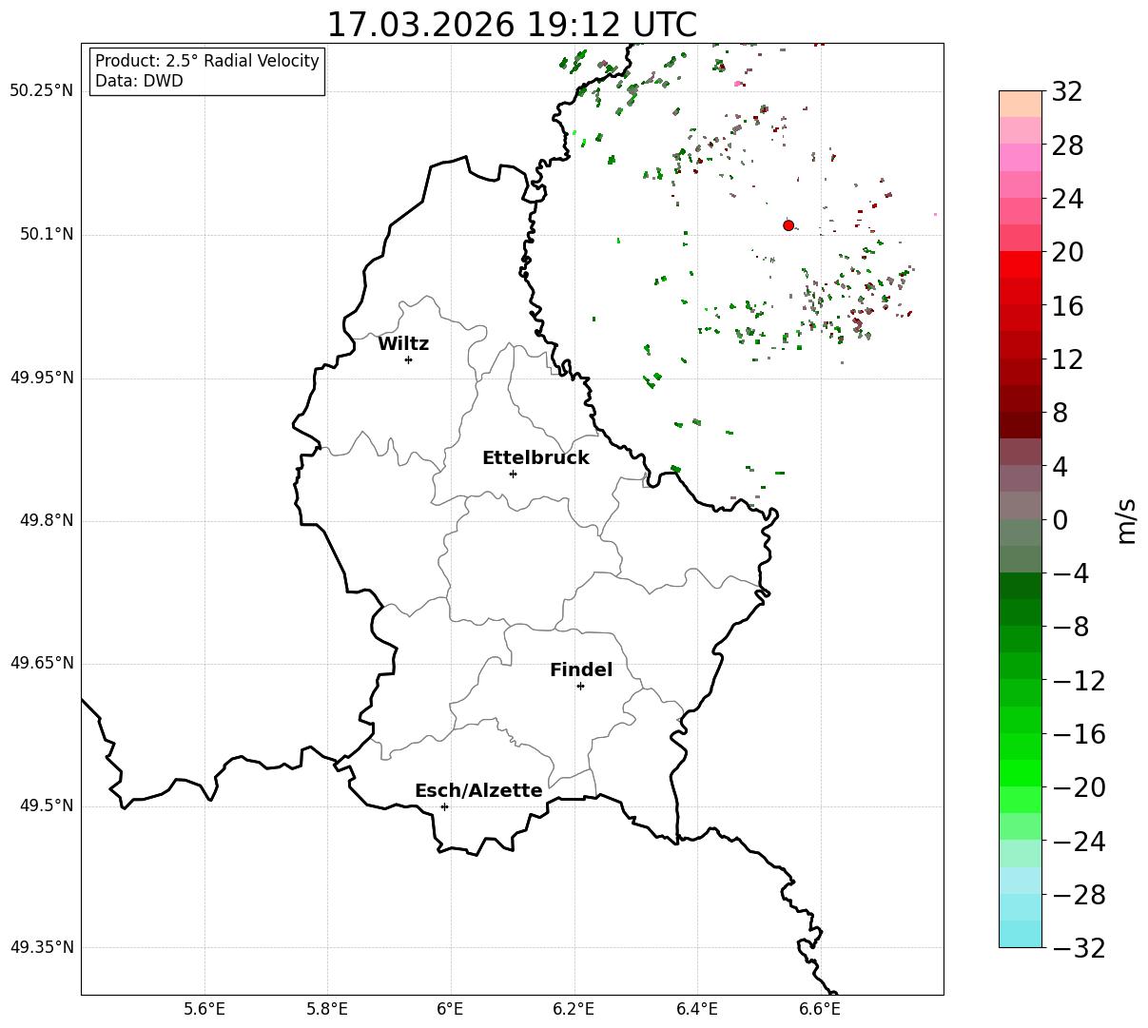Click the Findel cross marker
Viewport: 1148px width, 1028px height.
pos(580,686)
